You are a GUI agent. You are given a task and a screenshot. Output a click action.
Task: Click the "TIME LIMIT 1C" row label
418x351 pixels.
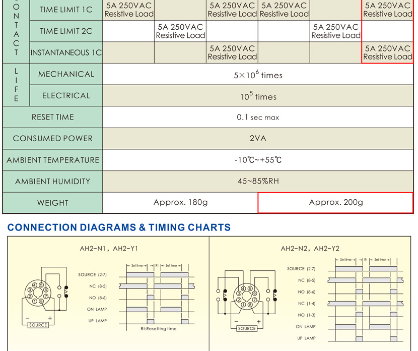point(66,10)
